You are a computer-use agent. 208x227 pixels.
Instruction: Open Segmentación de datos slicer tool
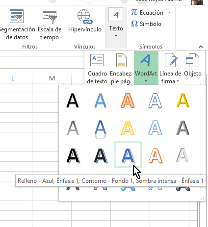(17, 25)
